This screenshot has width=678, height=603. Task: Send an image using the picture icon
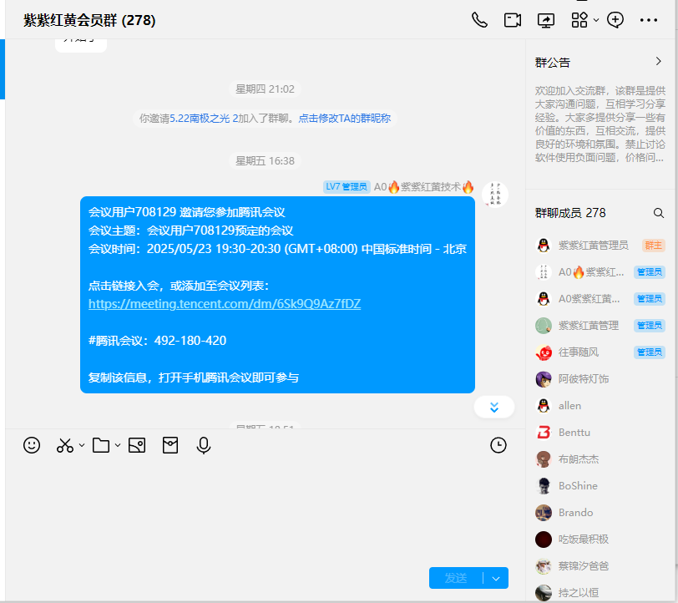(137, 445)
